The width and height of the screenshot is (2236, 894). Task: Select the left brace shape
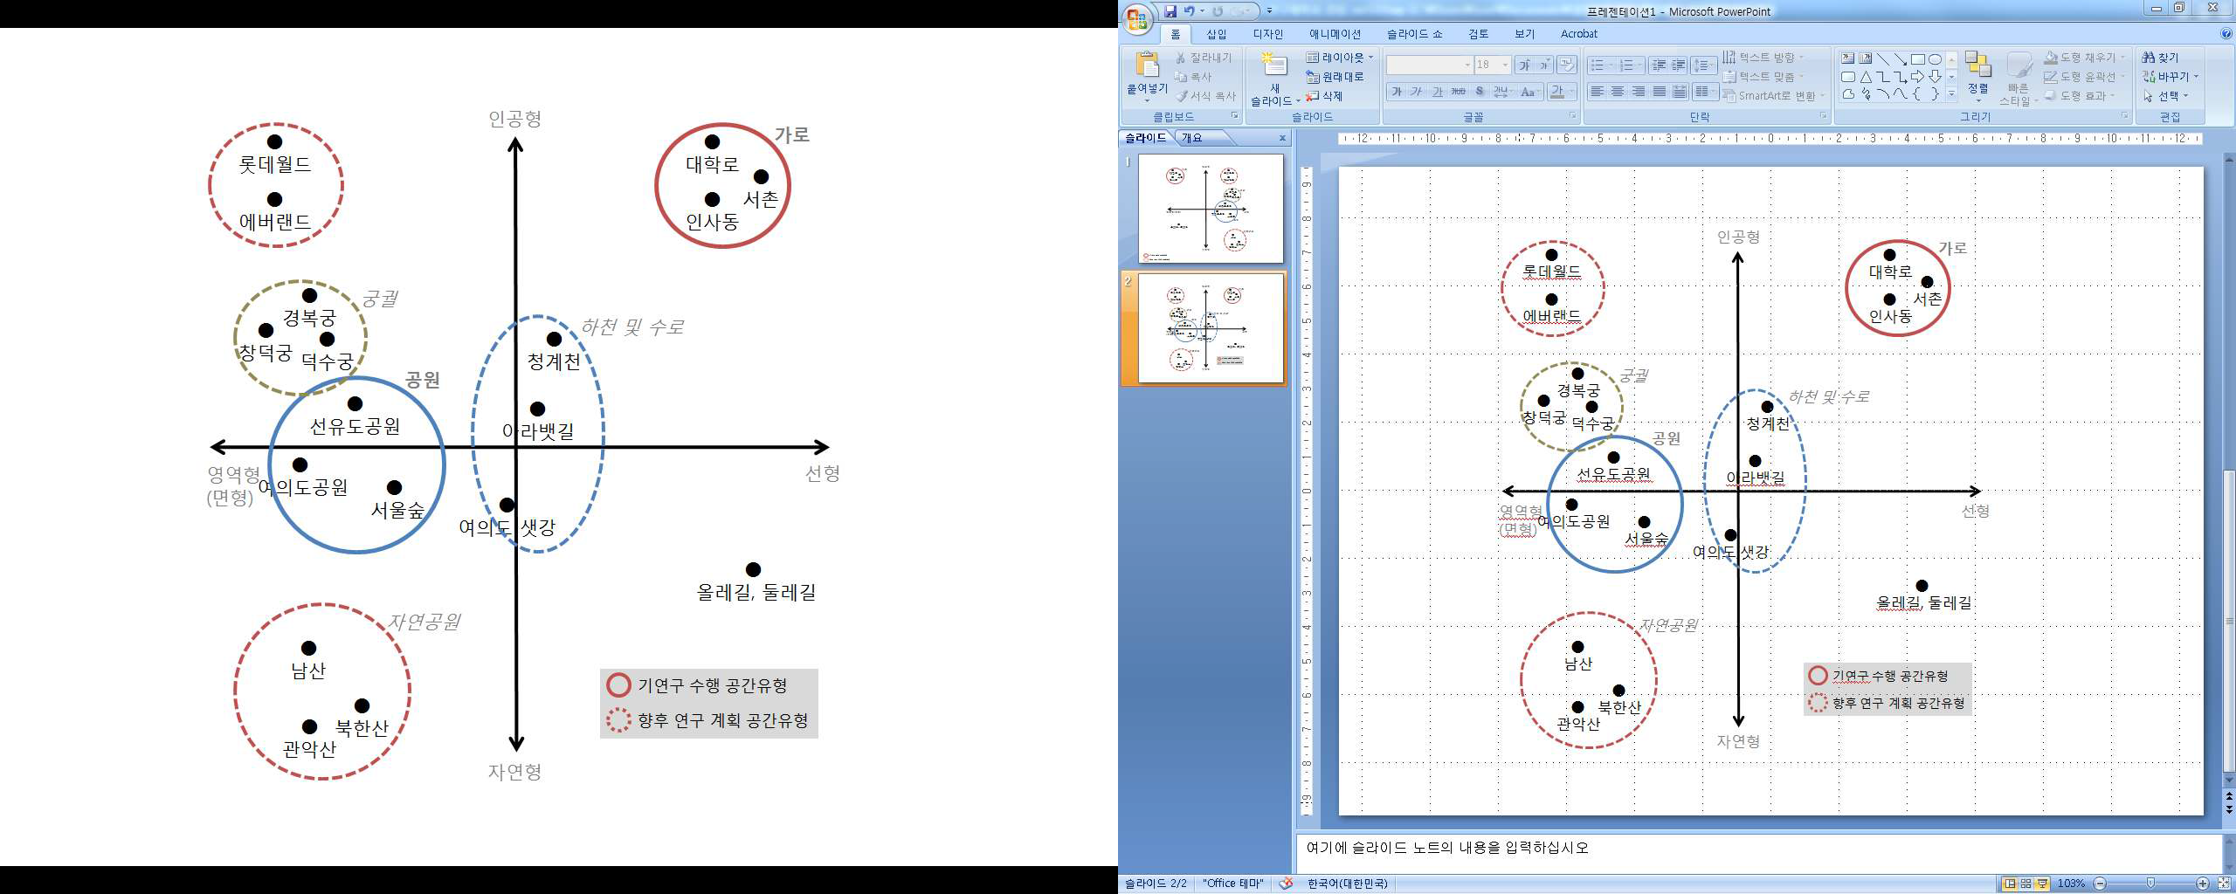pos(1917,94)
